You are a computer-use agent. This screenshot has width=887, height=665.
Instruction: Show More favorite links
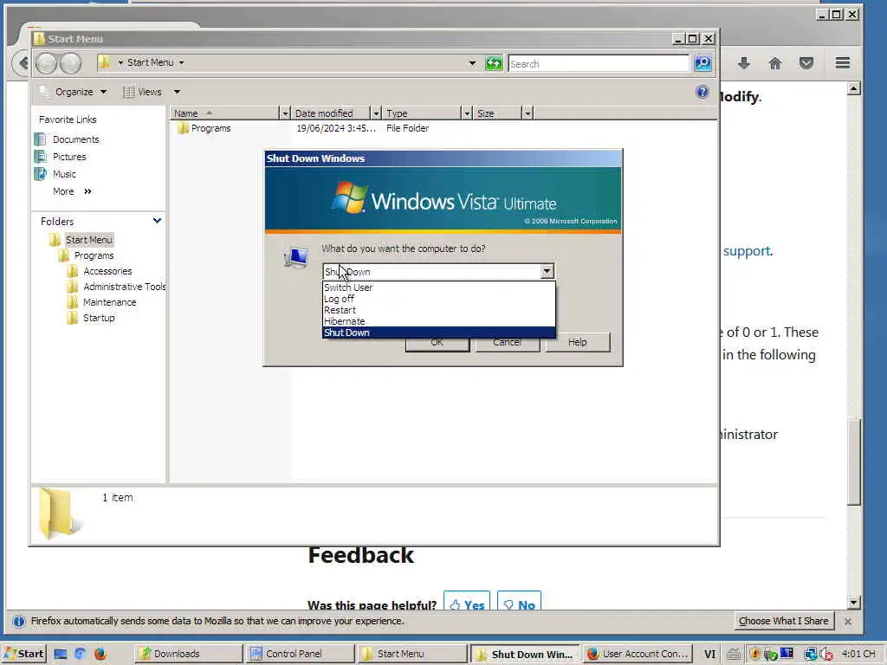[71, 191]
